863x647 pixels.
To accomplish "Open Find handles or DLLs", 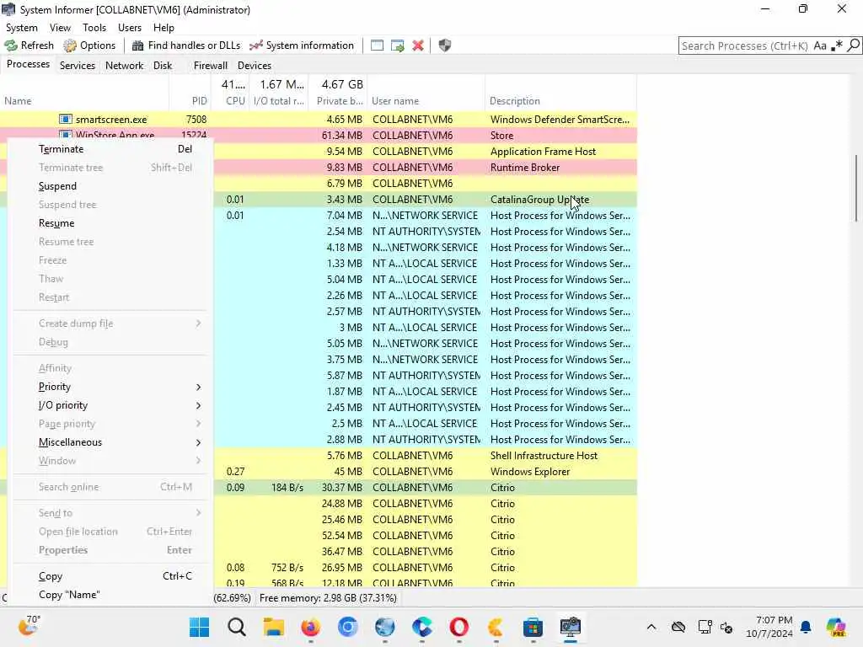I will click(186, 45).
